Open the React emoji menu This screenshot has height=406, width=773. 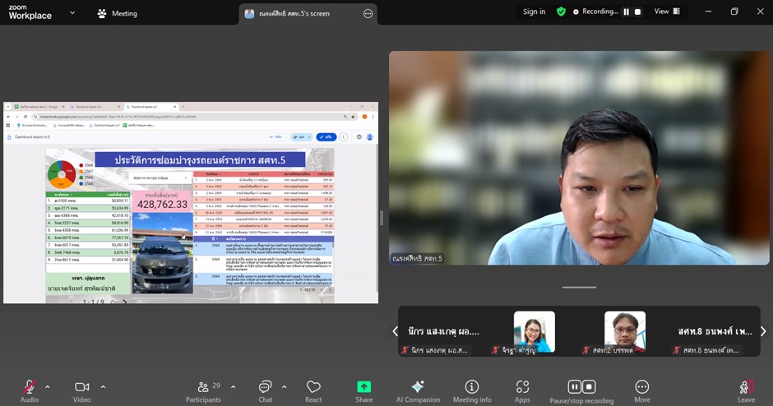click(313, 387)
